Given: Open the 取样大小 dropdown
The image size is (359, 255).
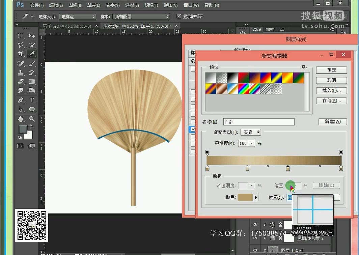Looking at the screenshot, I should tap(77, 17).
